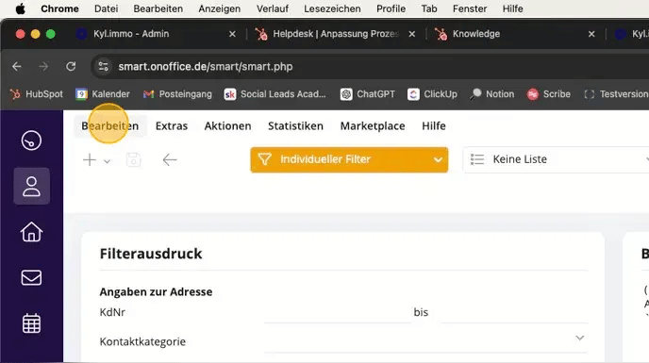Open the Testversion bookmark
This screenshot has width=649, height=363.
pyautogui.click(x=616, y=94)
